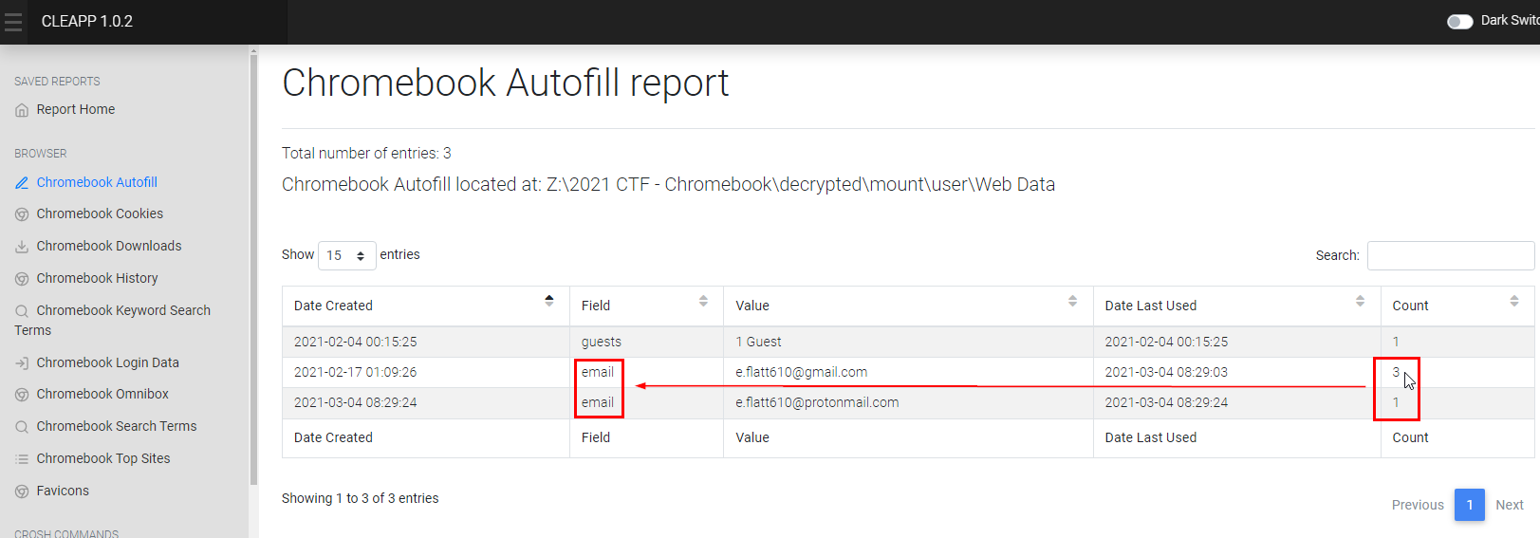Sort table by Count column
Viewport: 1540px width, 538px height.
coord(1457,306)
